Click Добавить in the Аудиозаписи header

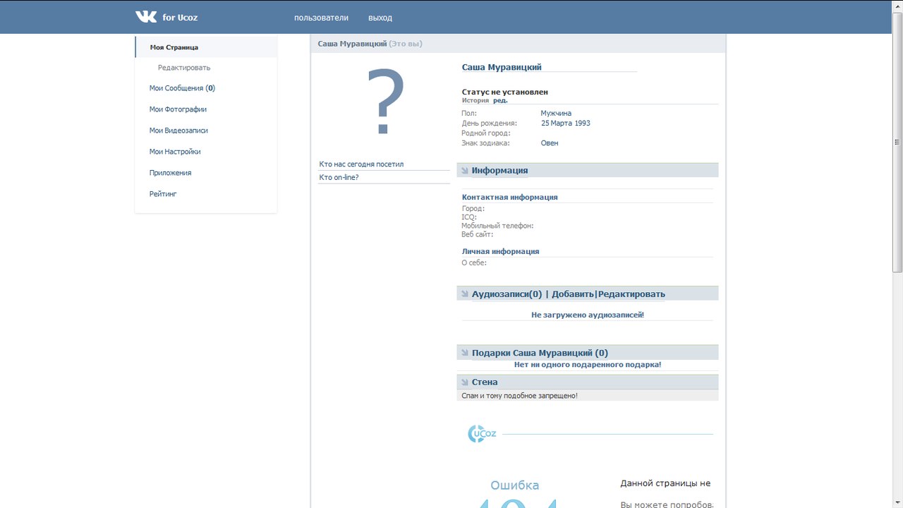[x=573, y=294]
